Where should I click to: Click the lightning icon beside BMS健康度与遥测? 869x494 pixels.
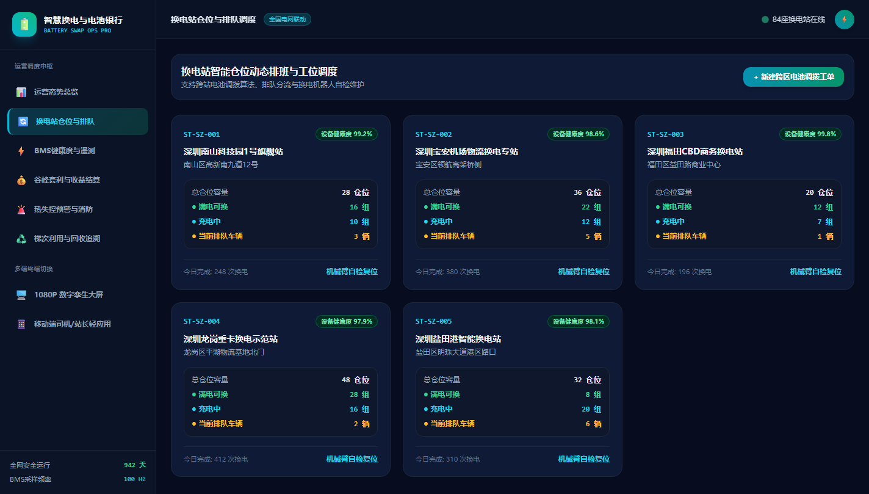pyautogui.click(x=21, y=151)
